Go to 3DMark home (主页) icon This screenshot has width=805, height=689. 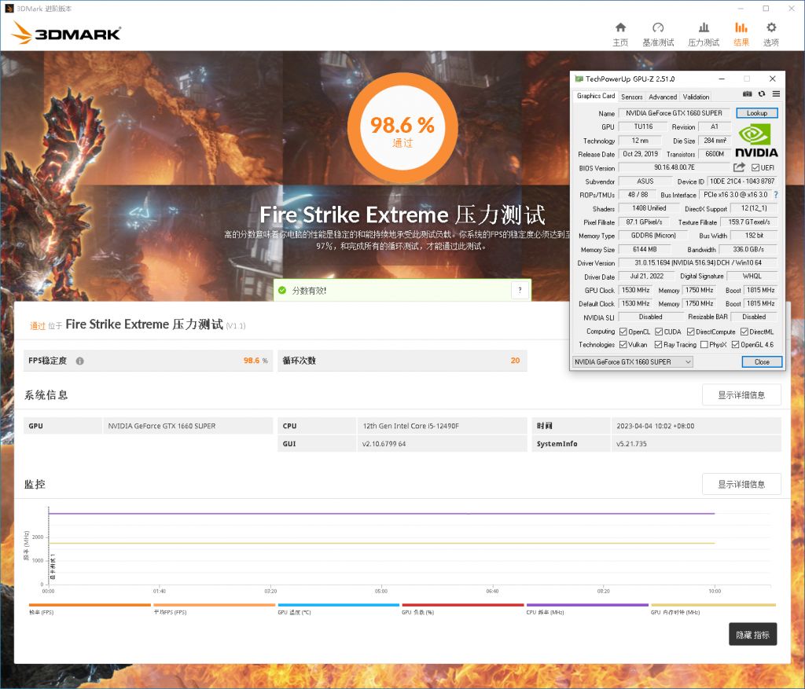pyautogui.click(x=620, y=28)
